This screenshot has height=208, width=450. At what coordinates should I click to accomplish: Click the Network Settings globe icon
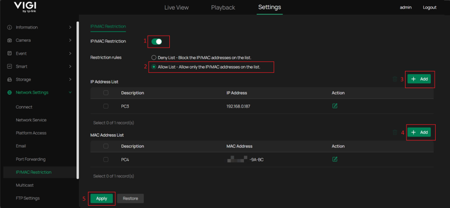click(x=9, y=92)
